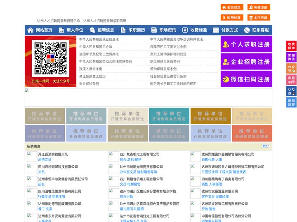This screenshot has height=222, width=297.
Task: Click the broken banner image below the QR code
Action: click(x=148, y=97)
